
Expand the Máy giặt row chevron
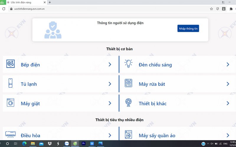110,103
